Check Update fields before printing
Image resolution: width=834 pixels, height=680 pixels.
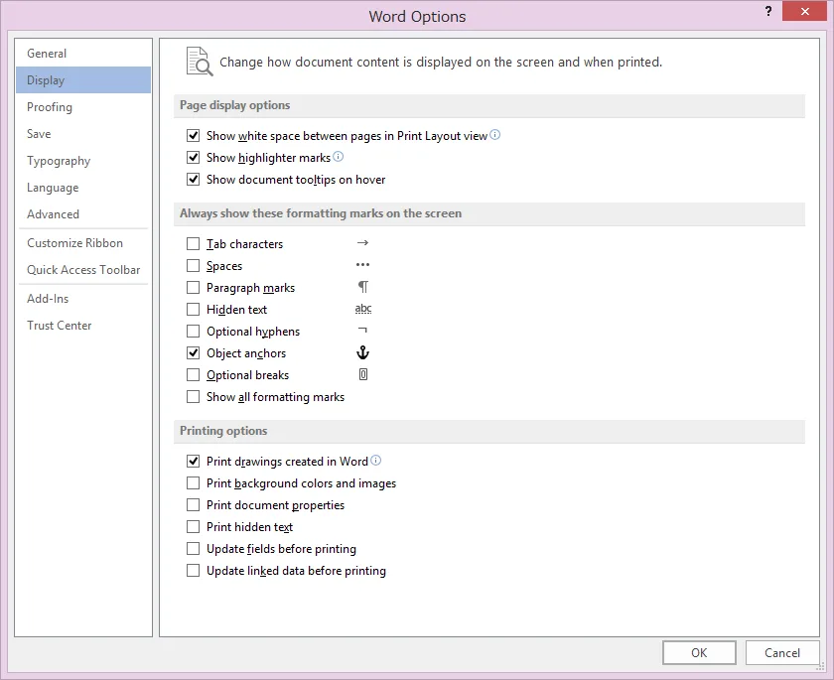pyautogui.click(x=193, y=548)
